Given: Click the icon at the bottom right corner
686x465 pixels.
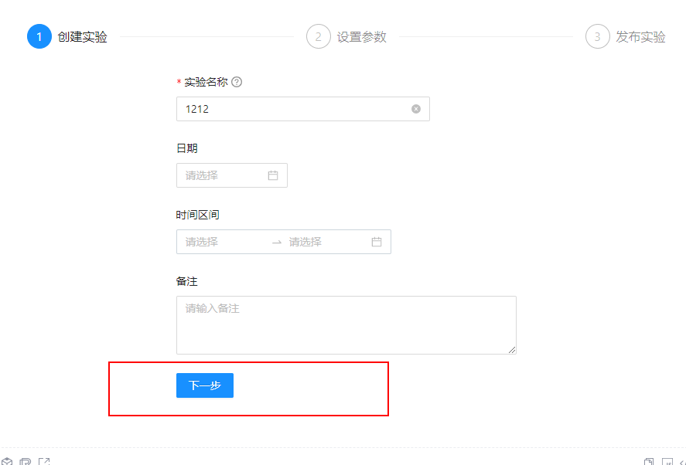Looking at the screenshot, I should pos(681,460).
